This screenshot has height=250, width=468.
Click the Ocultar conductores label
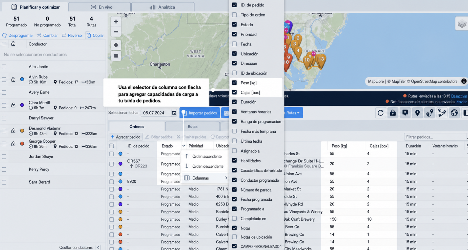click(x=76, y=247)
